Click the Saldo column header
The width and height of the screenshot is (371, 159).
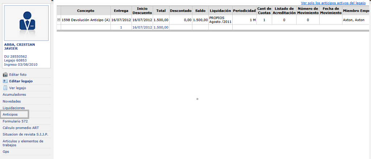pos(200,11)
